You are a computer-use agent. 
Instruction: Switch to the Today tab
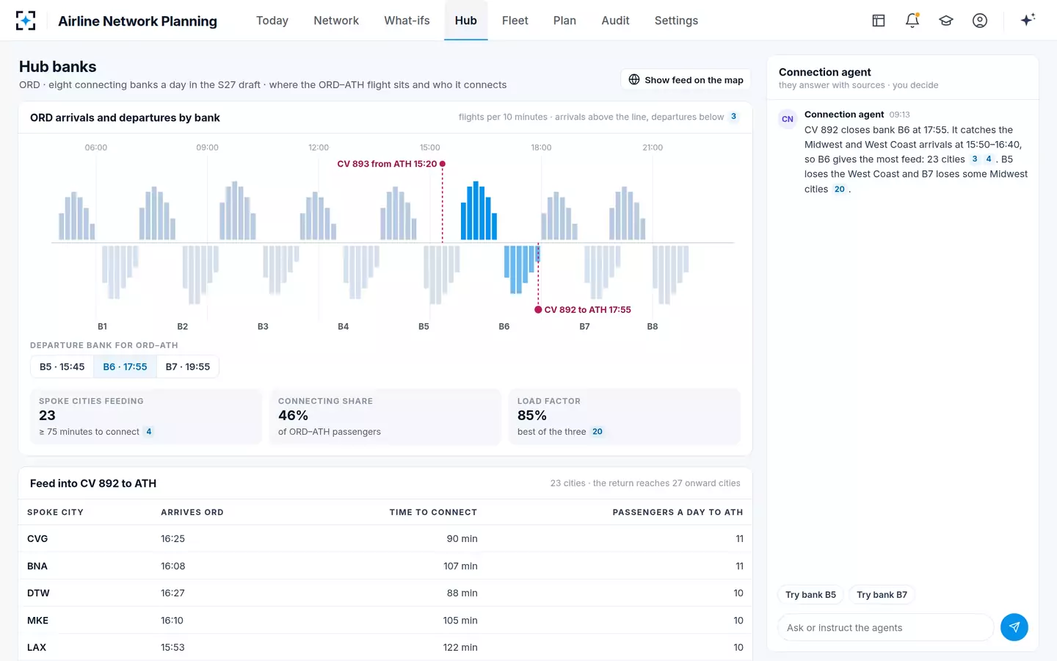coord(272,21)
